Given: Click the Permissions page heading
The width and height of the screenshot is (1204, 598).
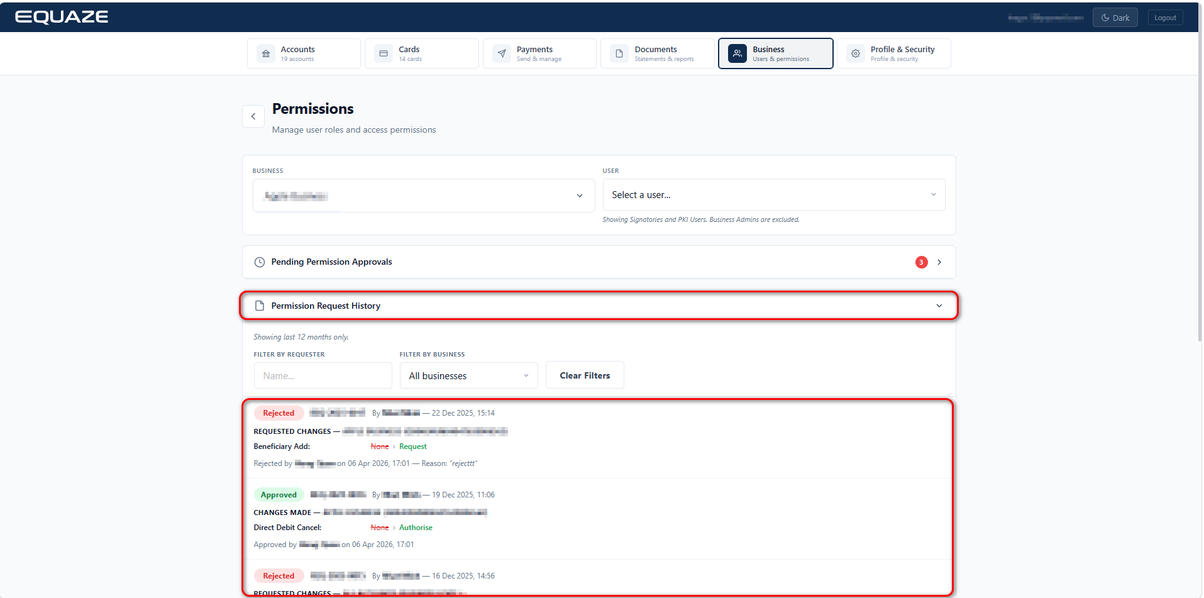Looking at the screenshot, I should pos(313,109).
